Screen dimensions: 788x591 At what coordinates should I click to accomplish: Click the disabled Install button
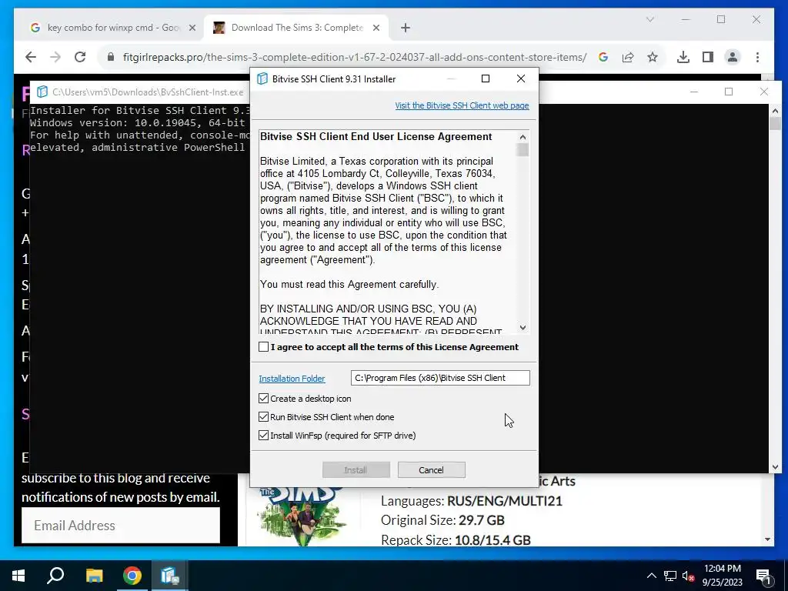coord(356,470)
